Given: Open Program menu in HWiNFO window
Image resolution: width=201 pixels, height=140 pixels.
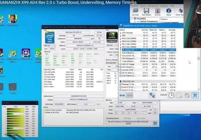Looking at the screenshot, I should tap(135, 6).
